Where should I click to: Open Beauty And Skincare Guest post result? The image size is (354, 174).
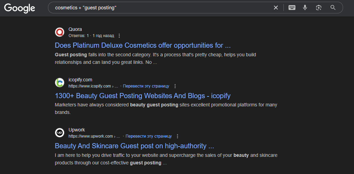pyautogui.click(x=134, y=146)
